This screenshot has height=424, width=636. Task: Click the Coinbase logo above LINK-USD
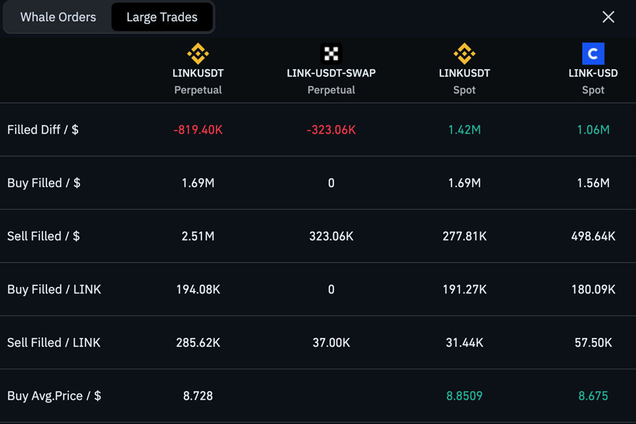(593, 53)
